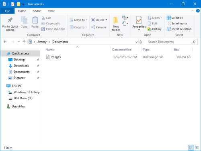Screen dimensions: 201x151
Task: Create a New folder
Action: [x=116, y=24]
